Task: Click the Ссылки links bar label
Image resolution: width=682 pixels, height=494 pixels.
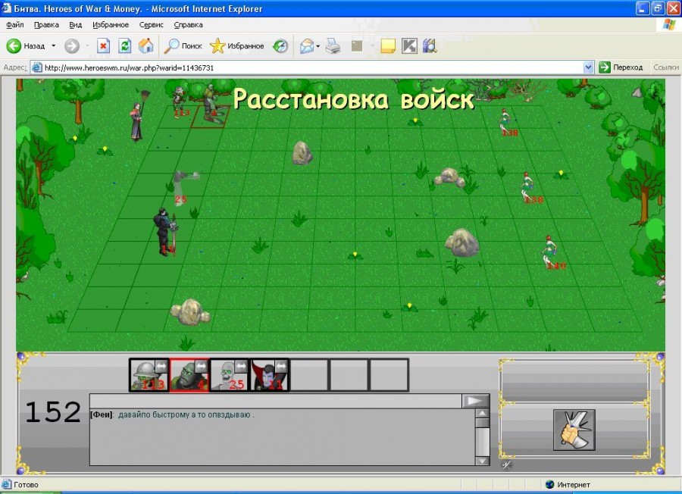Action: pos(665,67)
